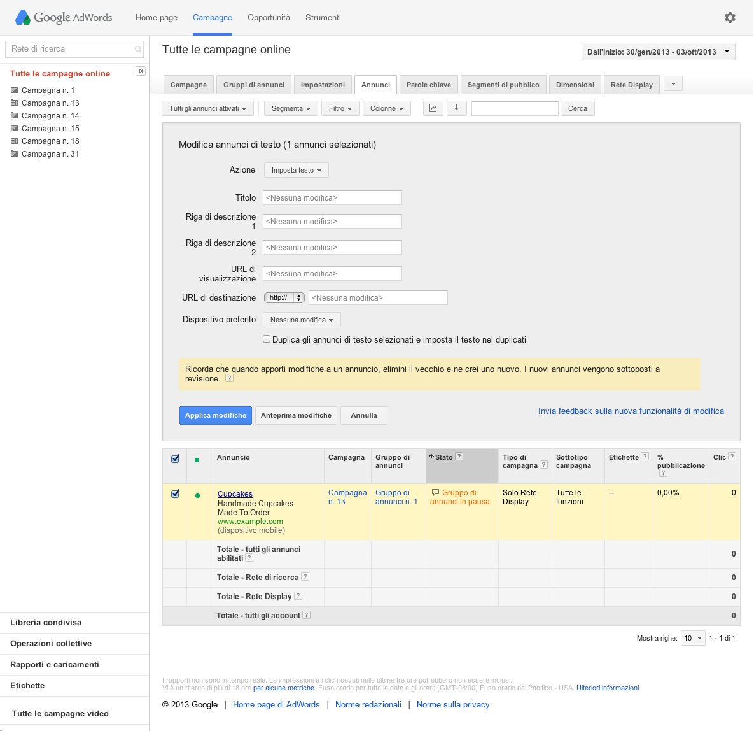Viewport: 754px width, 731px height.
Task: Click folder icon next to Campagna n. 13
Action: [x=15, y=103]
